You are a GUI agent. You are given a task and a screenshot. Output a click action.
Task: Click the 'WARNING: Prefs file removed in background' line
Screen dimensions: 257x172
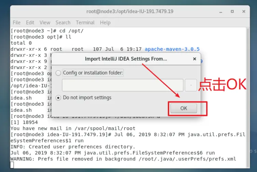tap(123, 159)
